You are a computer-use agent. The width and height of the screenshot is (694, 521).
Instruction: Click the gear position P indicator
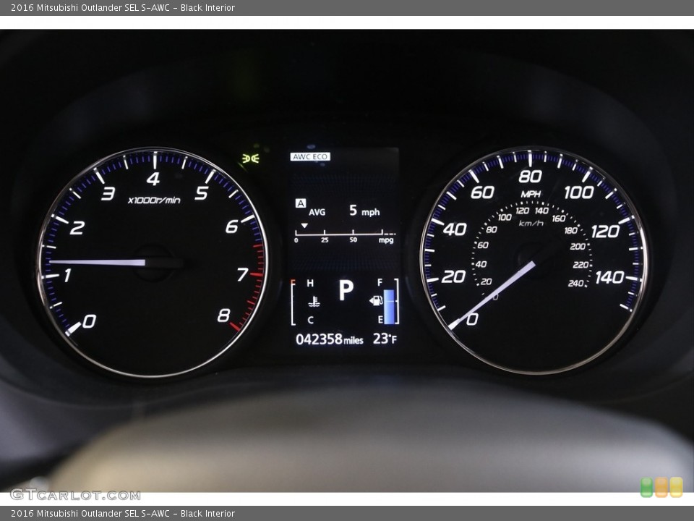click(346, 291)
